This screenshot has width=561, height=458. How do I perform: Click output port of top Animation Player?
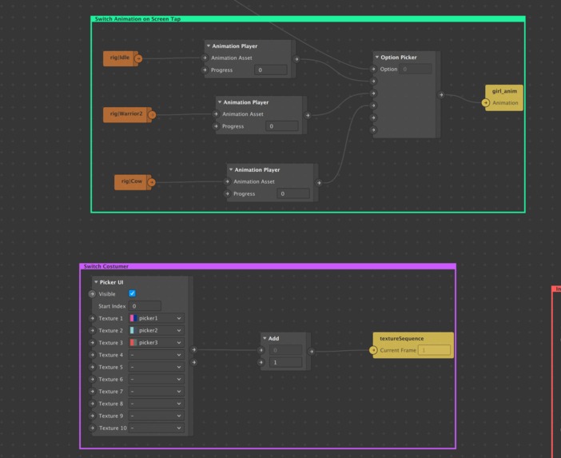(296, 59)
